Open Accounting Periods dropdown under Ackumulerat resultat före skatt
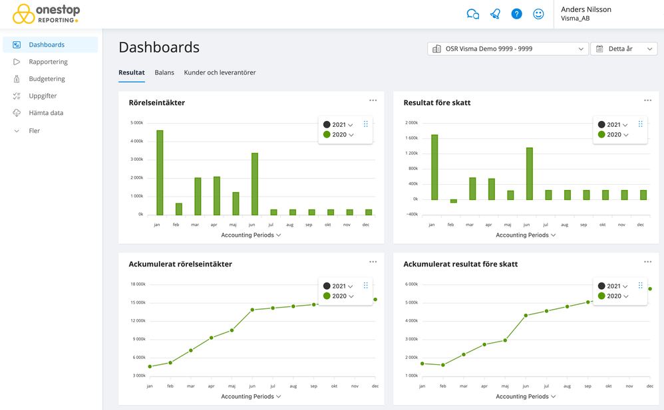Screen dimensions: 664x410 [526, 397]
